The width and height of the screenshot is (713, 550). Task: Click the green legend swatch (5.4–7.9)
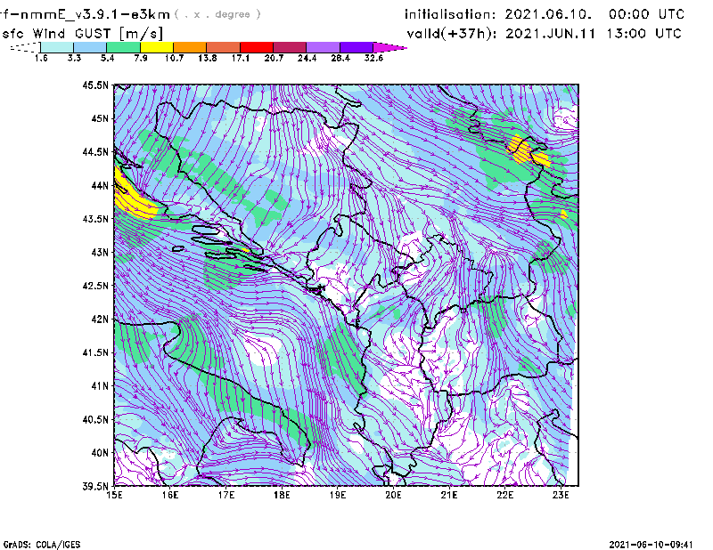[123, 47]
